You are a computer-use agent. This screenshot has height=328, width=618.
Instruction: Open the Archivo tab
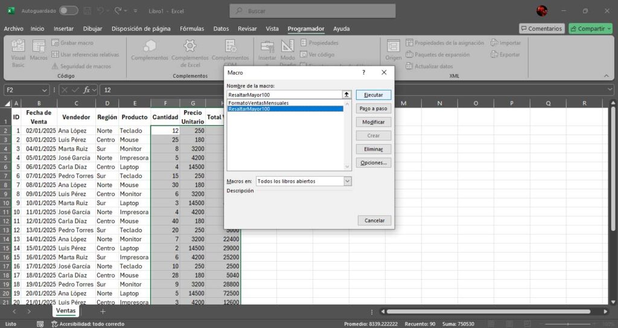click(13, 28)
